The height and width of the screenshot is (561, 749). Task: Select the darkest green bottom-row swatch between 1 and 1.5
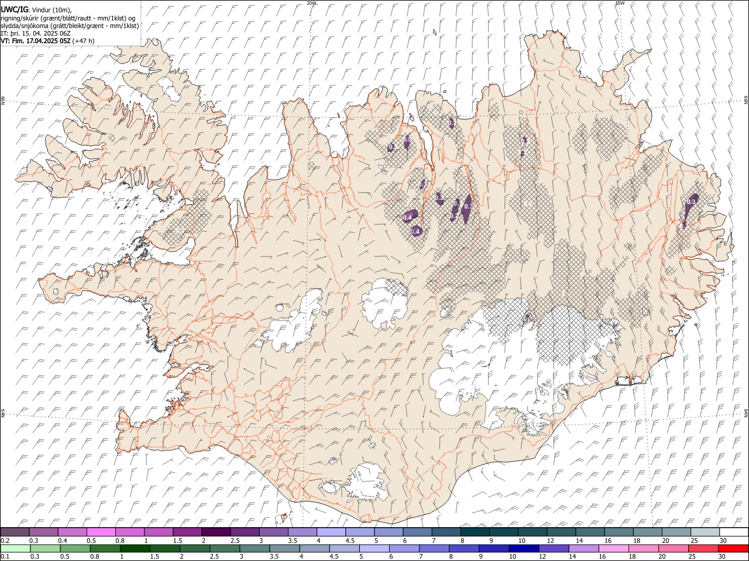tap(135, 548)
